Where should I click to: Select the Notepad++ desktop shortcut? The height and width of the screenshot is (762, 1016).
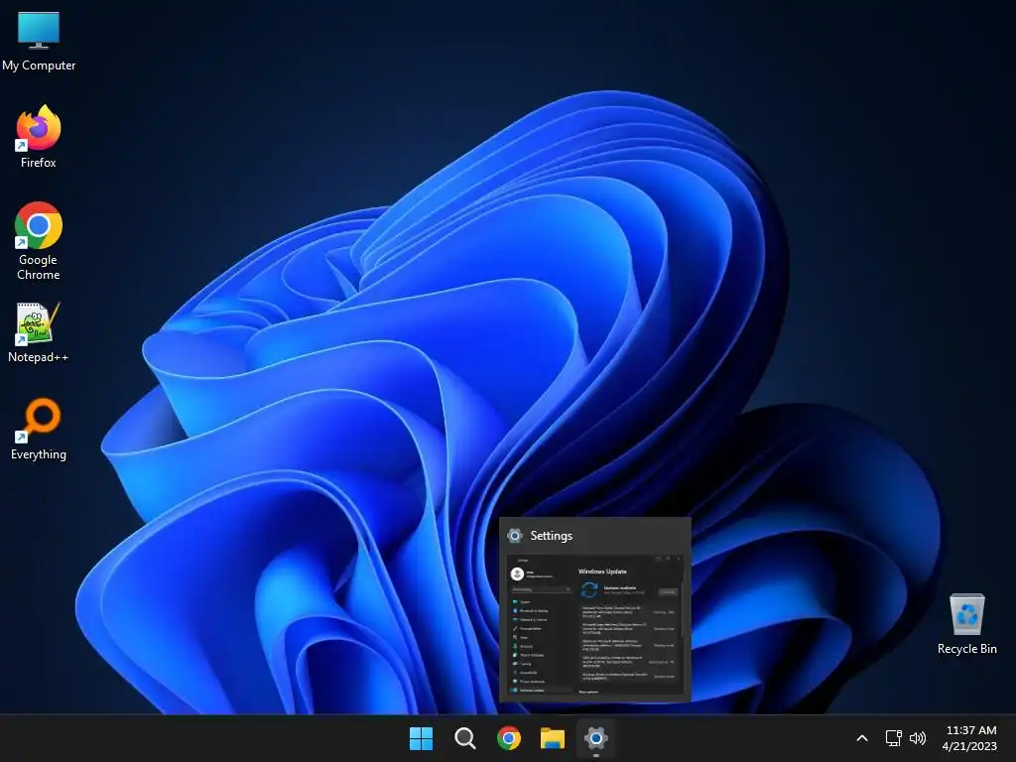[39, 332]
